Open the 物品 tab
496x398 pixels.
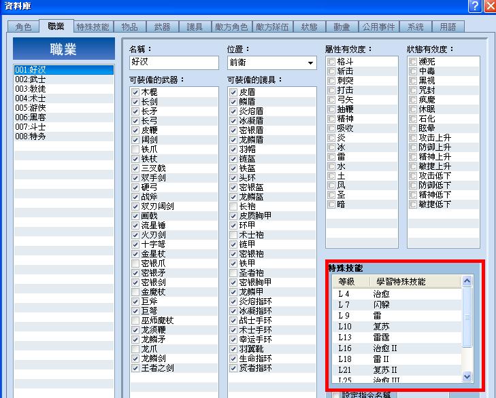coord(130,26)
